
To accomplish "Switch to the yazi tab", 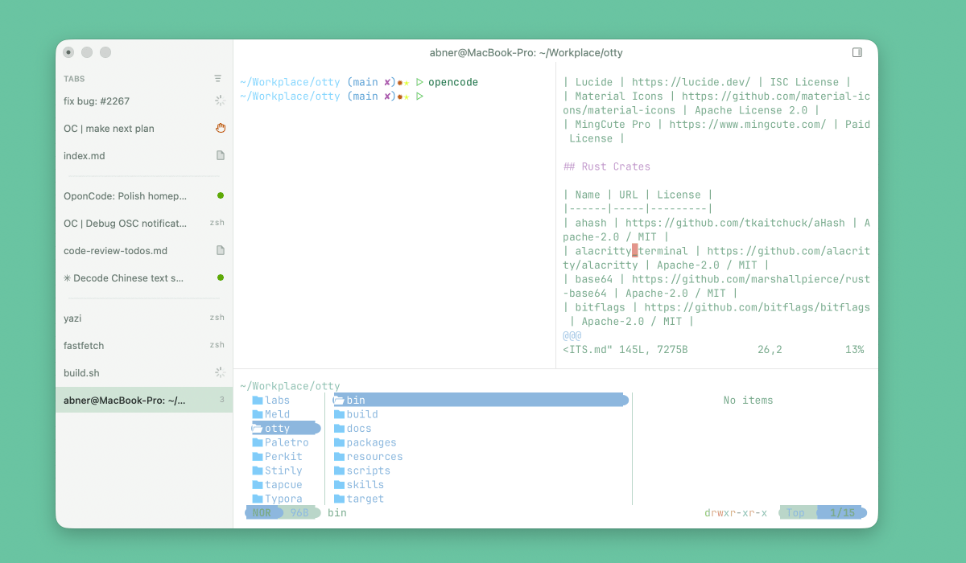I will (144, 318).
